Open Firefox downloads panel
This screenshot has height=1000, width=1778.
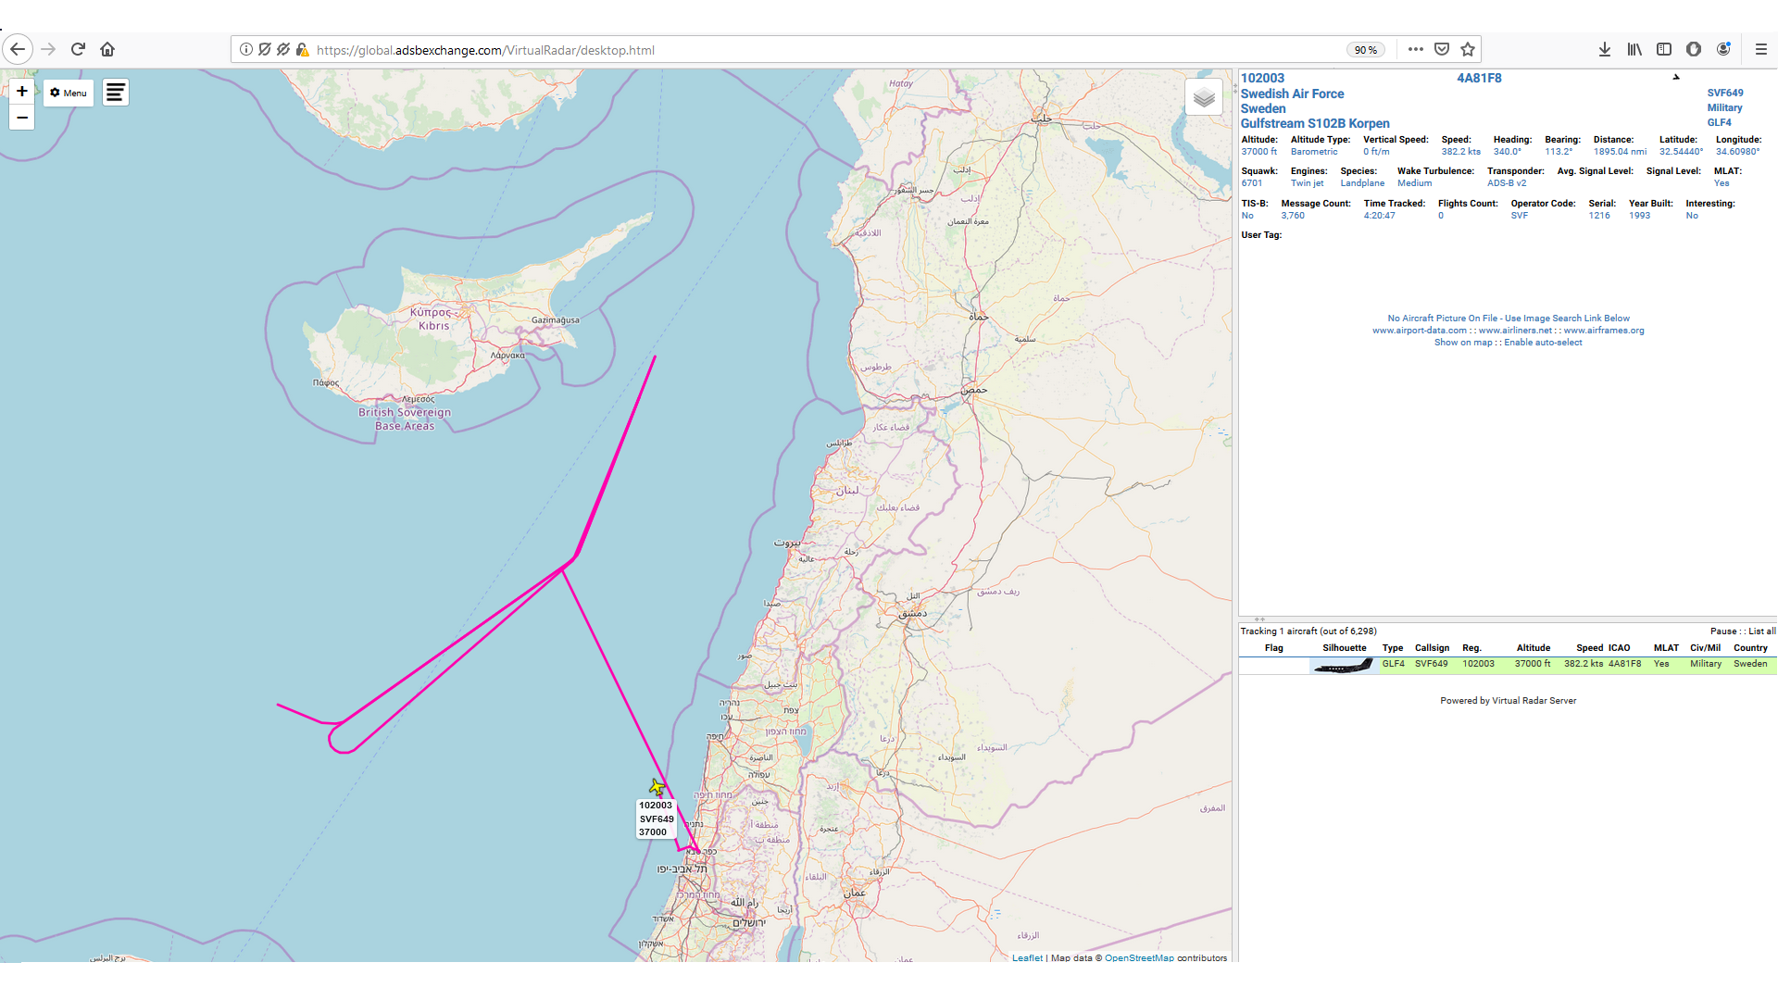pos(1604,49)
